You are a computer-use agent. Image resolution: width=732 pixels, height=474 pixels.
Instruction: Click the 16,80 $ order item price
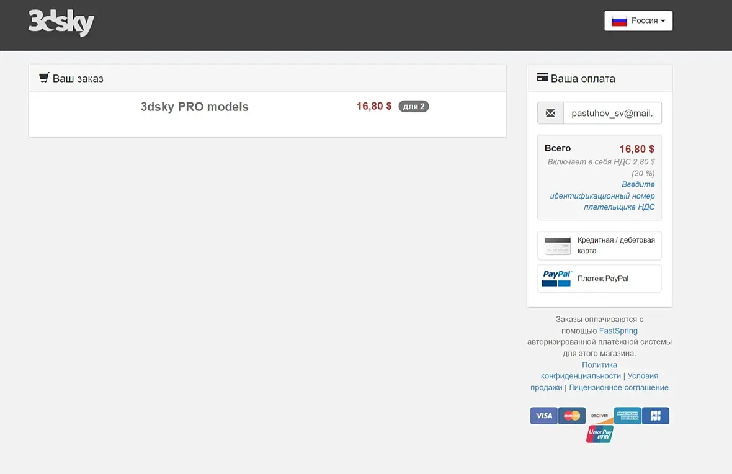[374, 106]
